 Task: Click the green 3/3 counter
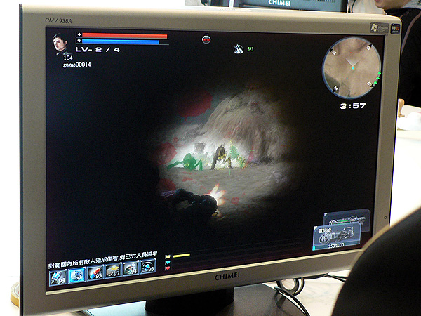coord(250,49)
